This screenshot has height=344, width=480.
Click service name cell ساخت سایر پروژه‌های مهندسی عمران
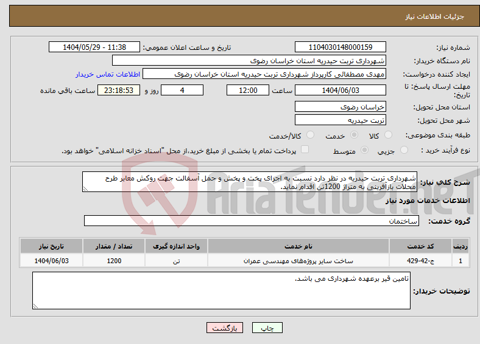pos(298,261)
